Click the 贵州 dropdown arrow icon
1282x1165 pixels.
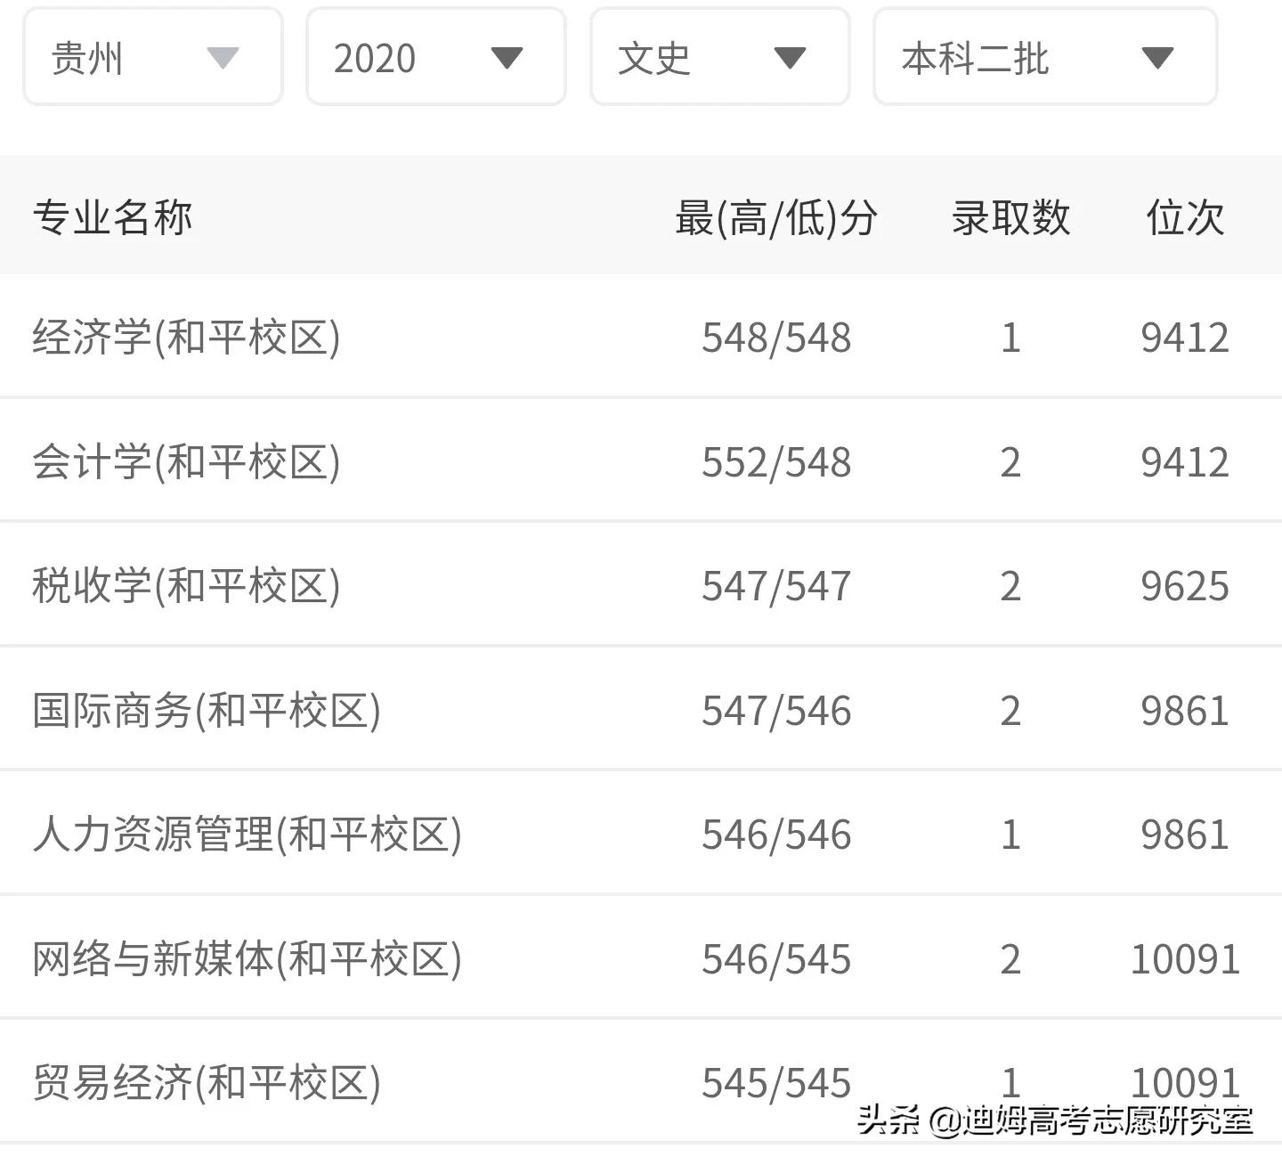coord(225,58)
